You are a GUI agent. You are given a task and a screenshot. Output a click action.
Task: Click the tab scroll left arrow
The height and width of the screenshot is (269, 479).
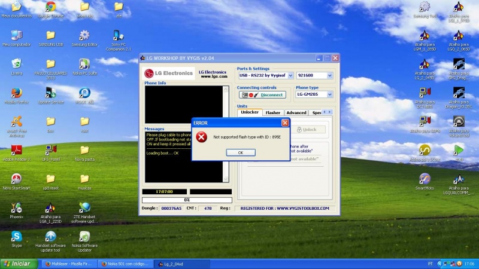click(325, 112)
